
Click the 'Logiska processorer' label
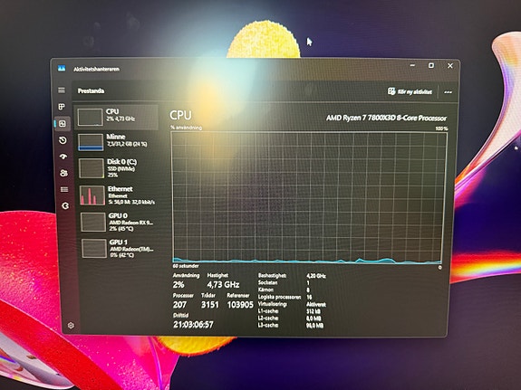pos(279,297)
